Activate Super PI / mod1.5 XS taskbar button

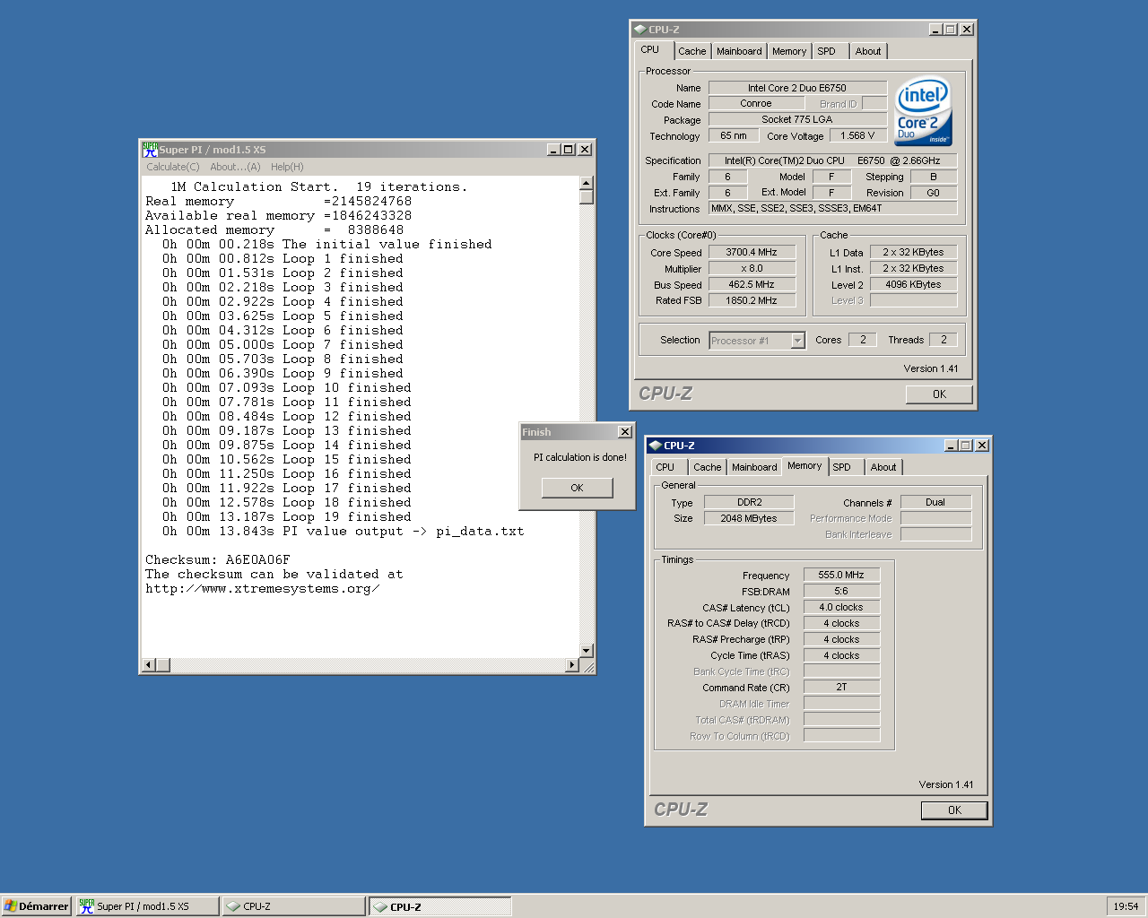(147, 906)
